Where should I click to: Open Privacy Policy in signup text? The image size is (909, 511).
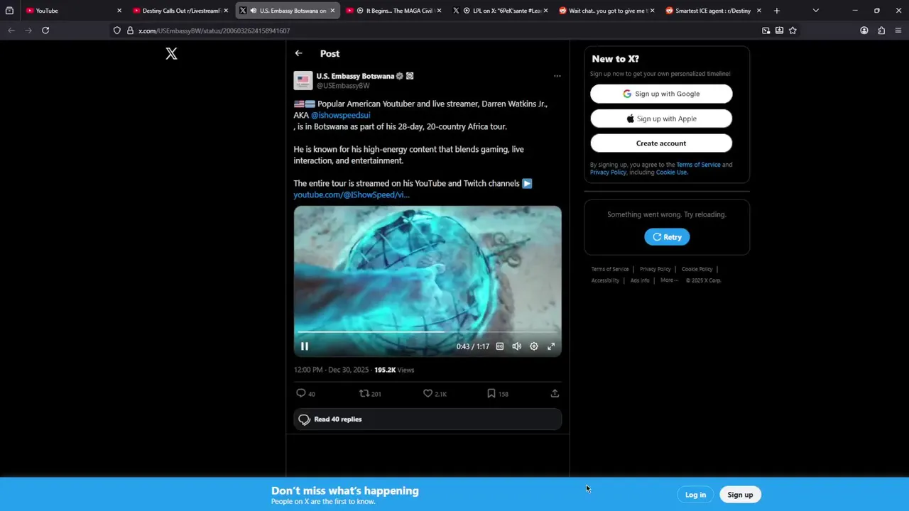pos(608,172)
